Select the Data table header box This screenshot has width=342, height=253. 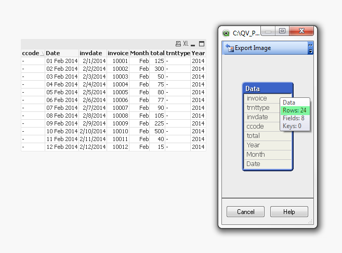[x=268, y=88]
